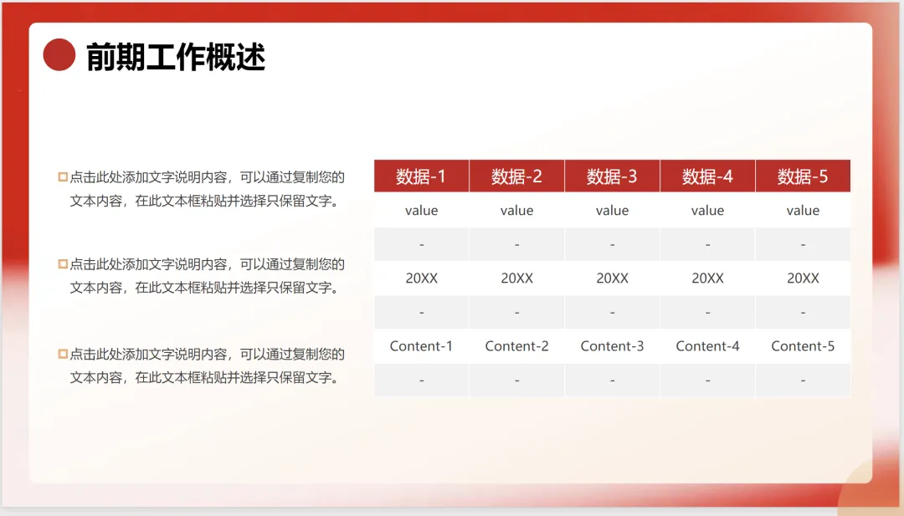Image resolution: width=904 pixels, height=516 pixels.
Task: Select the Content-1 table cell
Action: click(421, 346)
